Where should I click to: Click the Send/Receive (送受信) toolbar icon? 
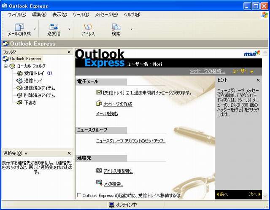(54, 27)
